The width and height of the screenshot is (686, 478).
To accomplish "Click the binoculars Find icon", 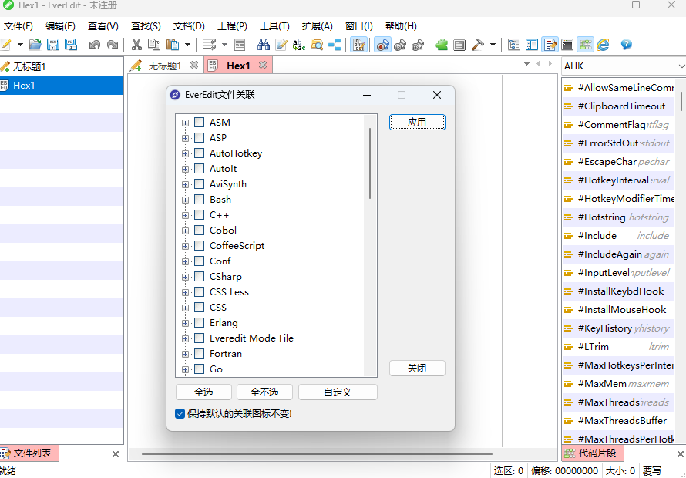I will pos(264,45).
